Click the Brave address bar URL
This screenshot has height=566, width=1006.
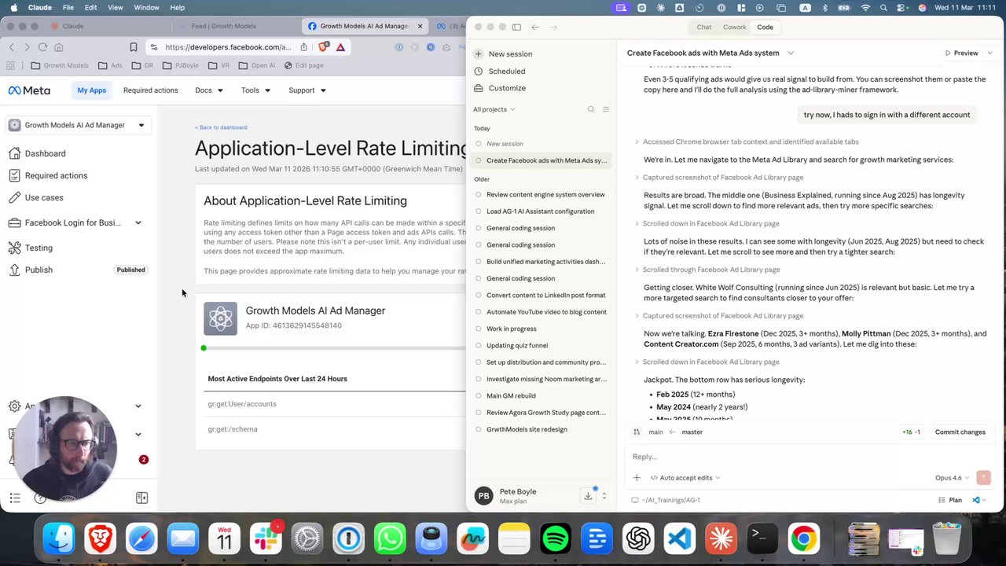[x=229, y=47]
